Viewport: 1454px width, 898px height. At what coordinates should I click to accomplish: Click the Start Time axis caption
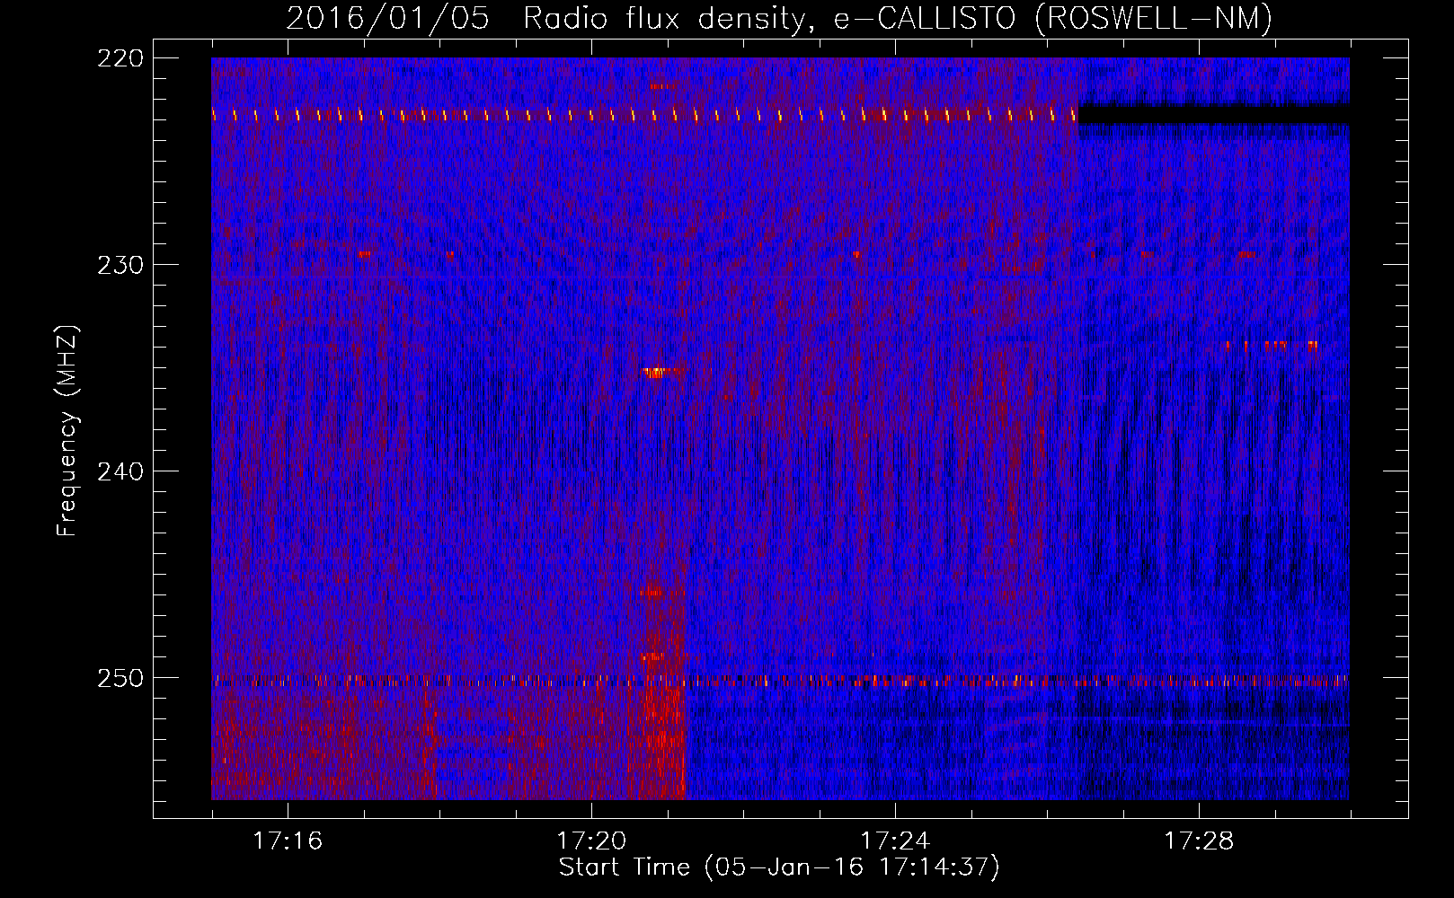[x=779, y=867]
